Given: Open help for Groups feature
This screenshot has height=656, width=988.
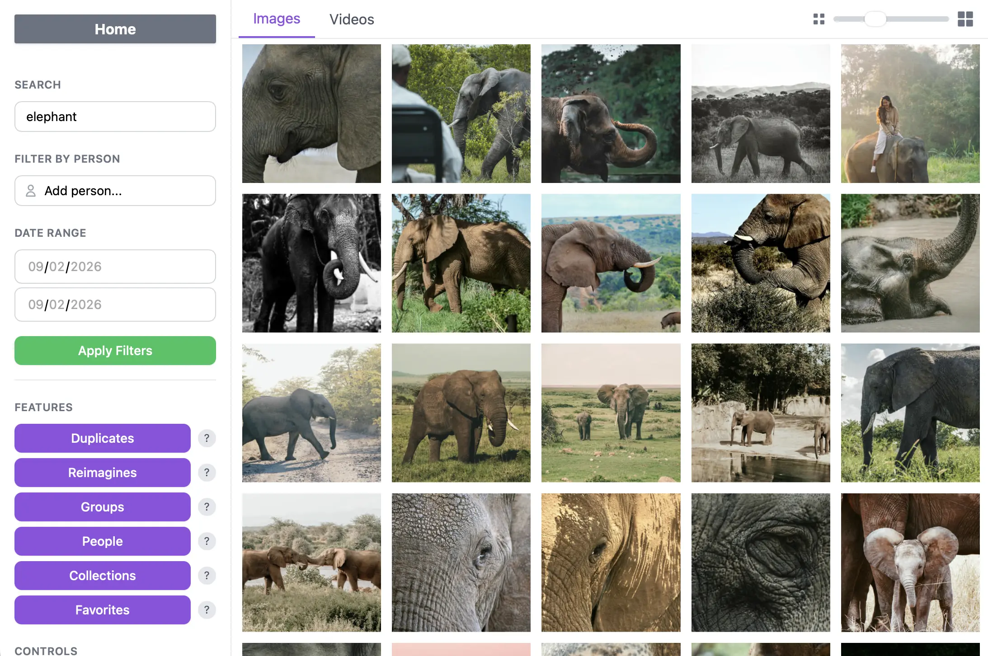Looking at the screenshot, I should tap(207, 507).
